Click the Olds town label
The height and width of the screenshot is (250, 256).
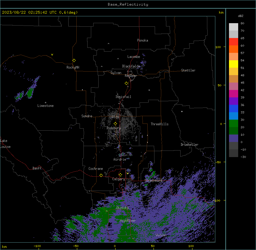115,117
